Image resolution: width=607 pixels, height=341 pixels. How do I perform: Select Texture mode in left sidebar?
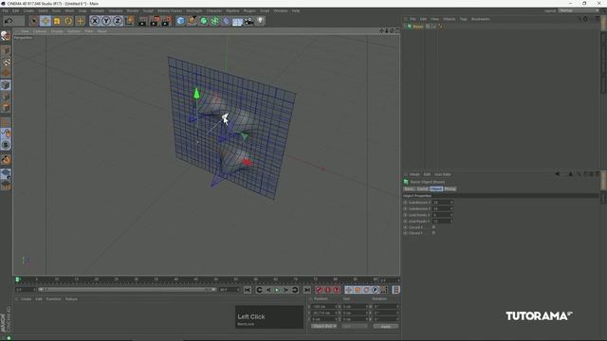(6, 62)
